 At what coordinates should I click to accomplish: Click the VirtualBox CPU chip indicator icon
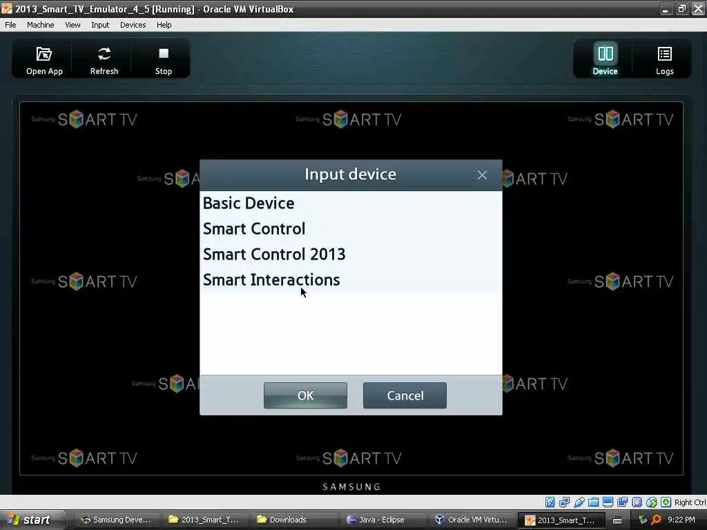click(637, 502)
